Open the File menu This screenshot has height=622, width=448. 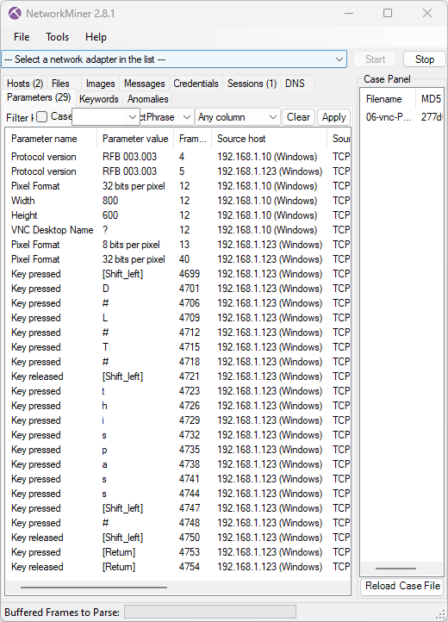point(22,37)
